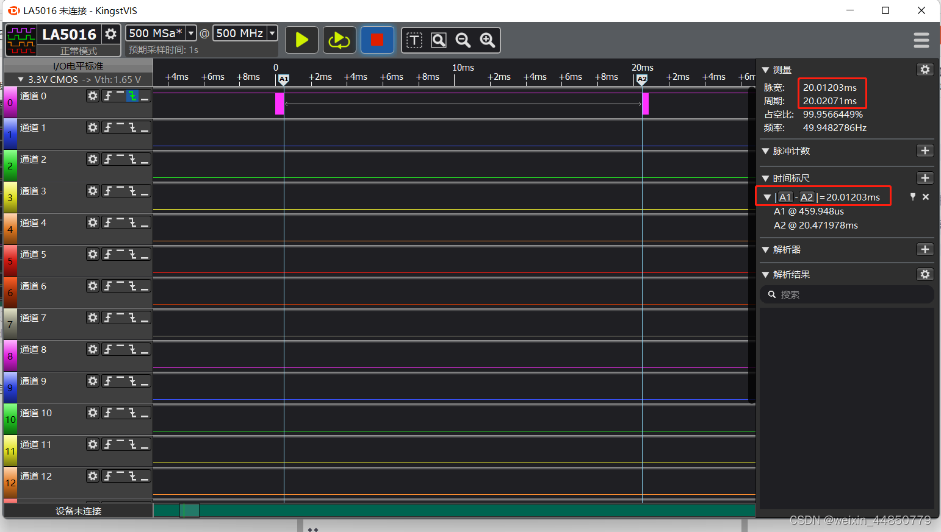Viewport: 941px width, 532px height.
Task: Select the time measurement T tool
Action: coord(414,40)
